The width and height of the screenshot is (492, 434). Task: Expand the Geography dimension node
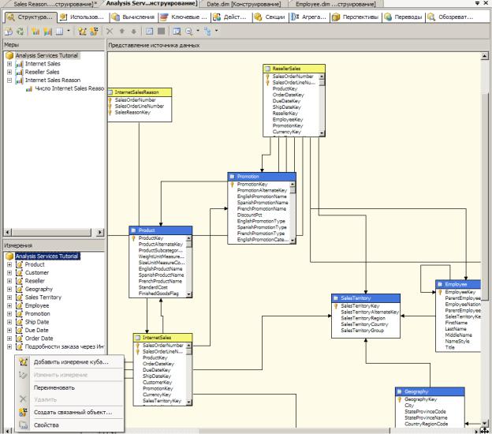[9, 289]
